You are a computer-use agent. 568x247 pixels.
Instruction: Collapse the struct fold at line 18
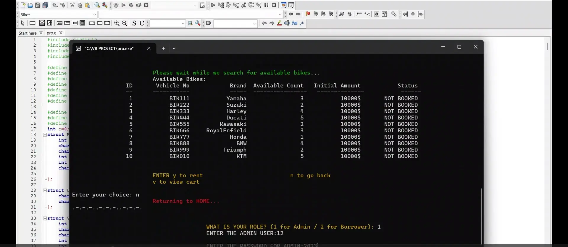(x=45, y=135)
